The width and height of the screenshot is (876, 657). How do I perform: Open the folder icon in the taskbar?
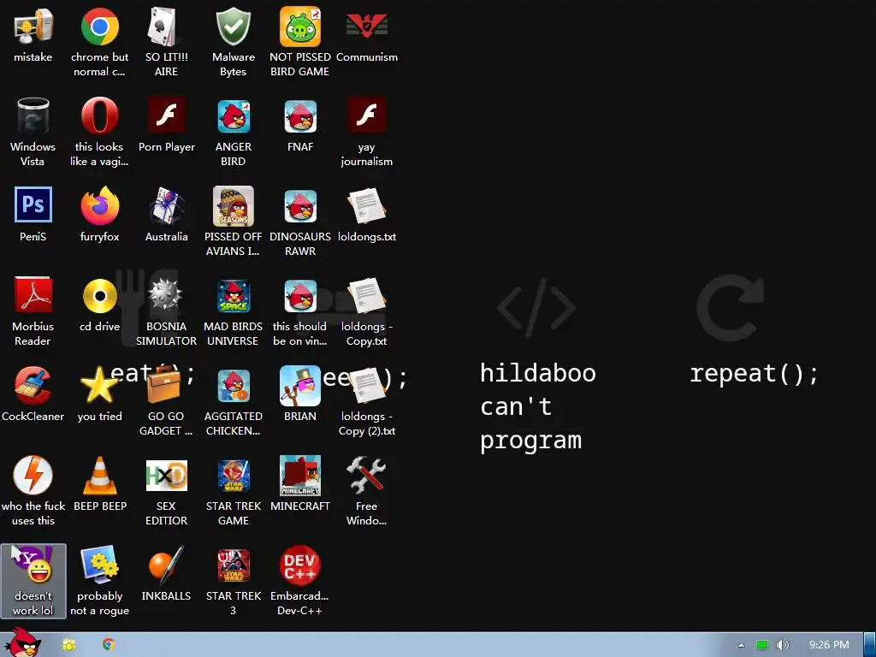[x=69, y=645]
